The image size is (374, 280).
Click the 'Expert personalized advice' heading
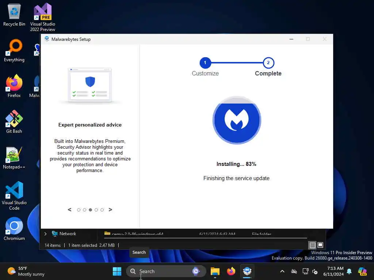click(90, 125)
